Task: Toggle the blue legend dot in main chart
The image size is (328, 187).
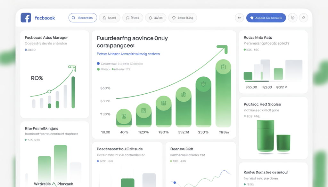Action: pyautogui.click(x=98, y=64)
